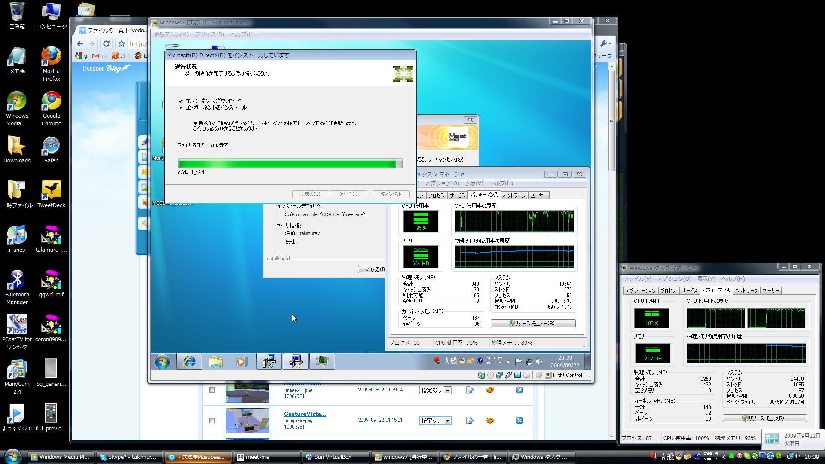Open the Downloads folder icon
Viewport: 825px width, 464px height.
[17, 150]
